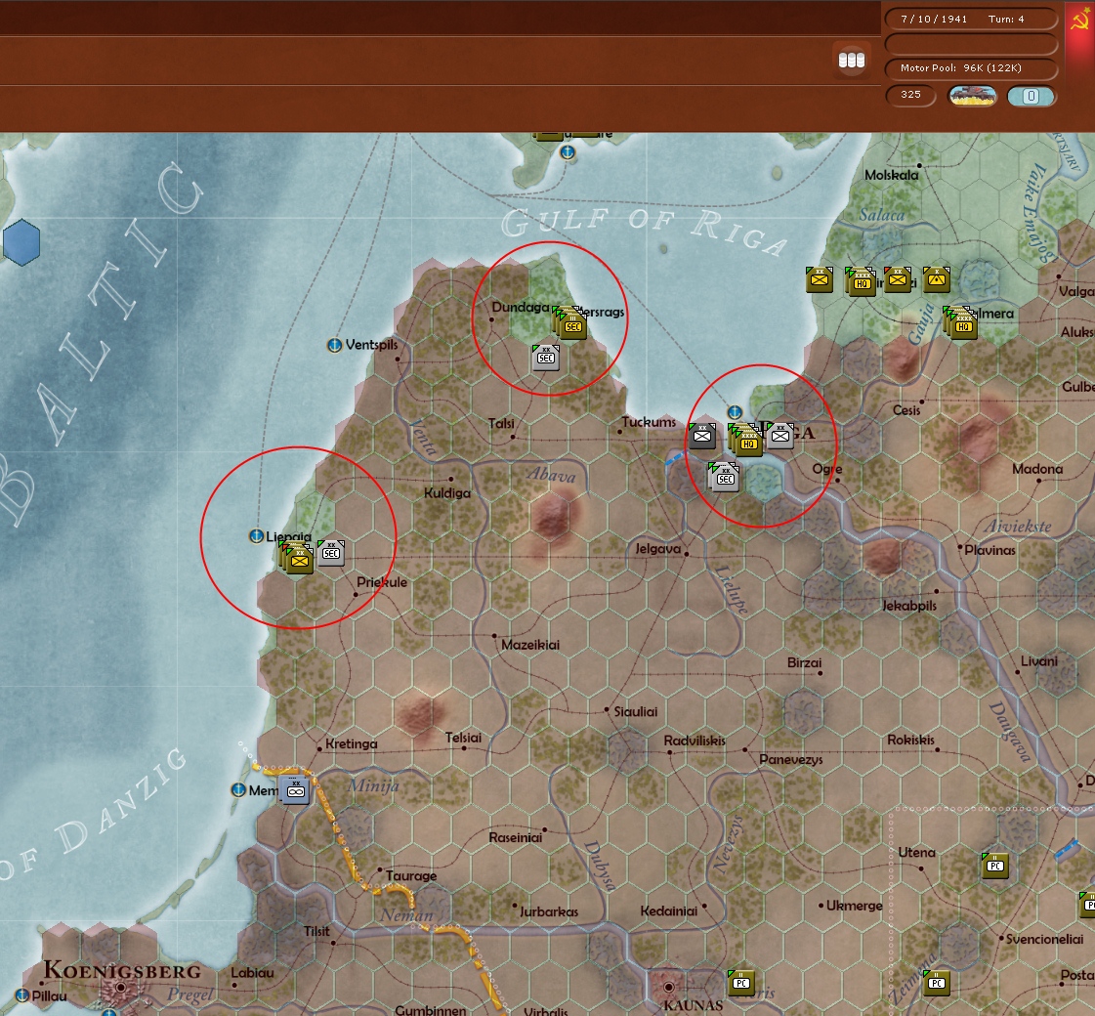
Task: Select the dark grey infantry division west of Riga
Action: click(x=701, y=436)
